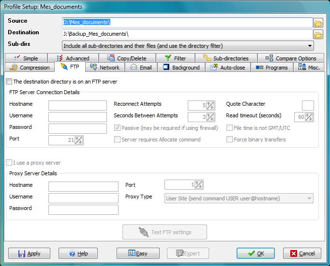Click the Reconnect Attempts spinner icon
The image size is (330, 266).
tap(210, 105)
